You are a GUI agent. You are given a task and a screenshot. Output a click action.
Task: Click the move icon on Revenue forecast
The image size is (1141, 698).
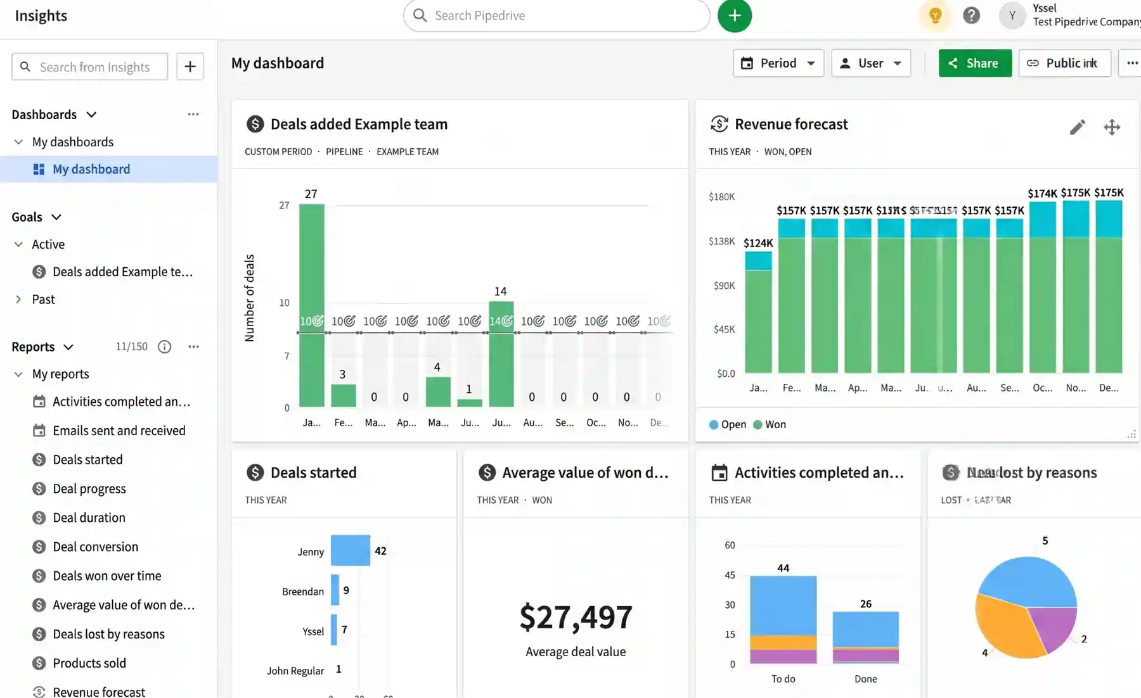[x=1112, y=127]
